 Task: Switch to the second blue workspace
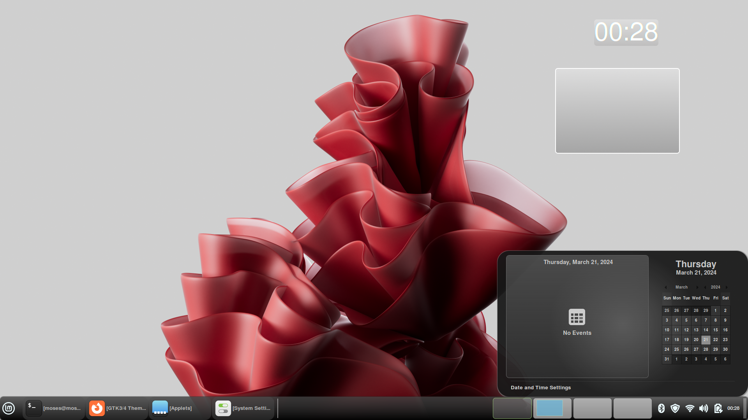click(552, 408)
